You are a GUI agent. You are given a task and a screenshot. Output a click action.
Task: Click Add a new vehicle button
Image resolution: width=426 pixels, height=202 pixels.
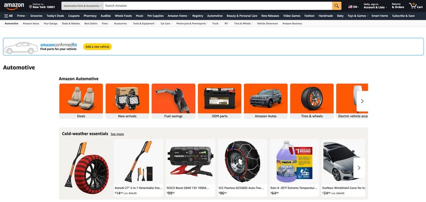point(97,47)
